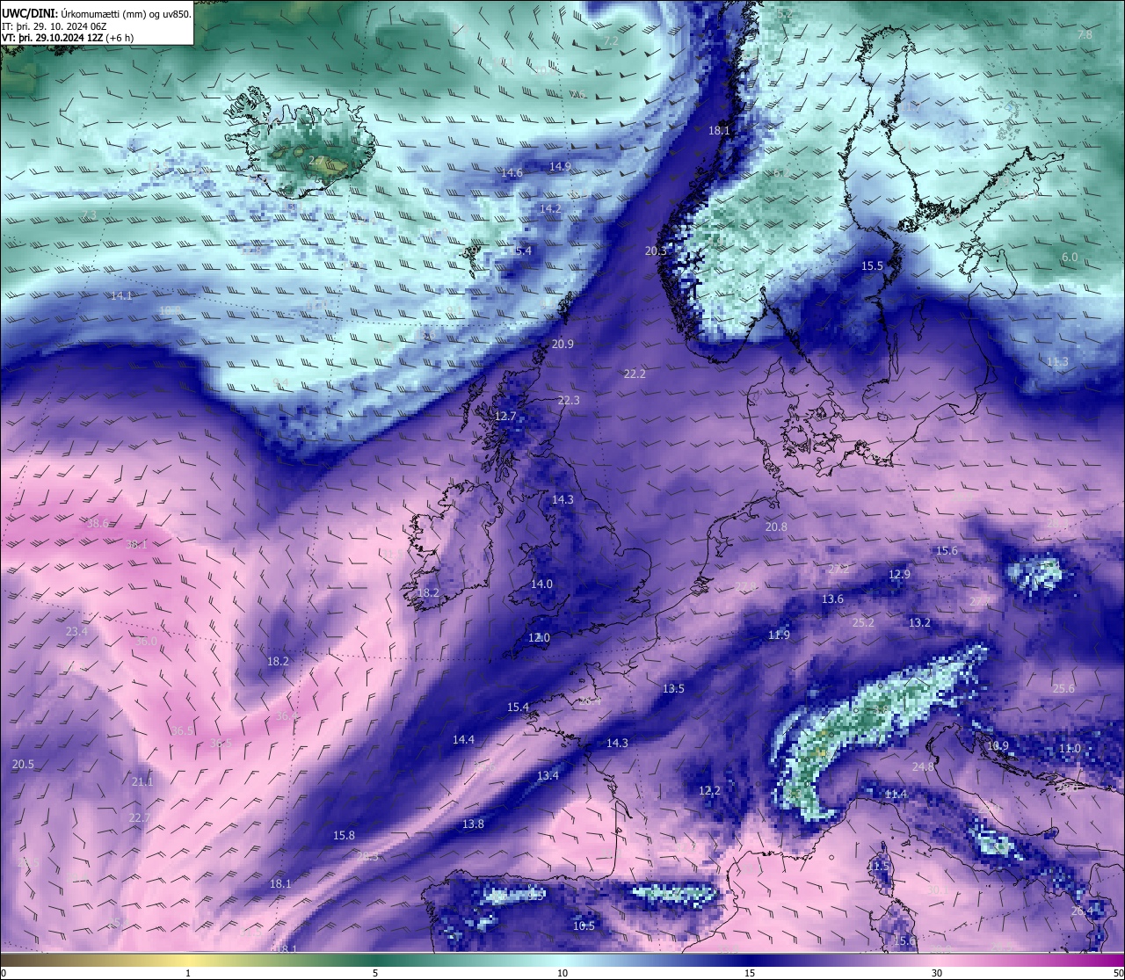Click the 15 tick on the color scale
Screen dimensions: 1125x980
point(750,973)
